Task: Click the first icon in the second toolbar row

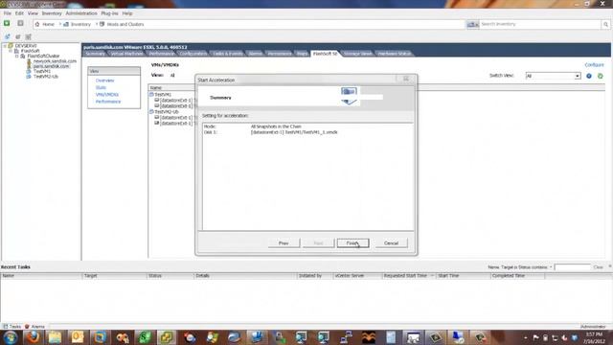Action: pos(8,36)
